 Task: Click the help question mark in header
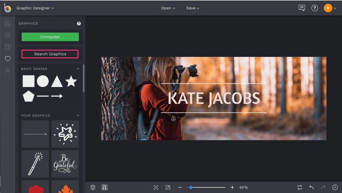(x=314, y=8)
